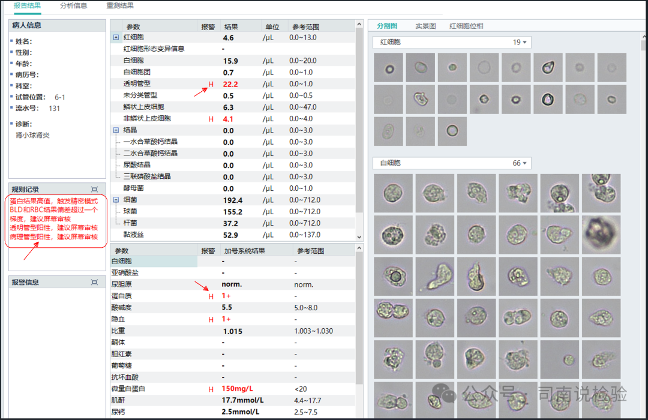Click the teardrop-shaped red blood cell thumbnail
Viewport: 648px width, 420px height.
[548, 67]
